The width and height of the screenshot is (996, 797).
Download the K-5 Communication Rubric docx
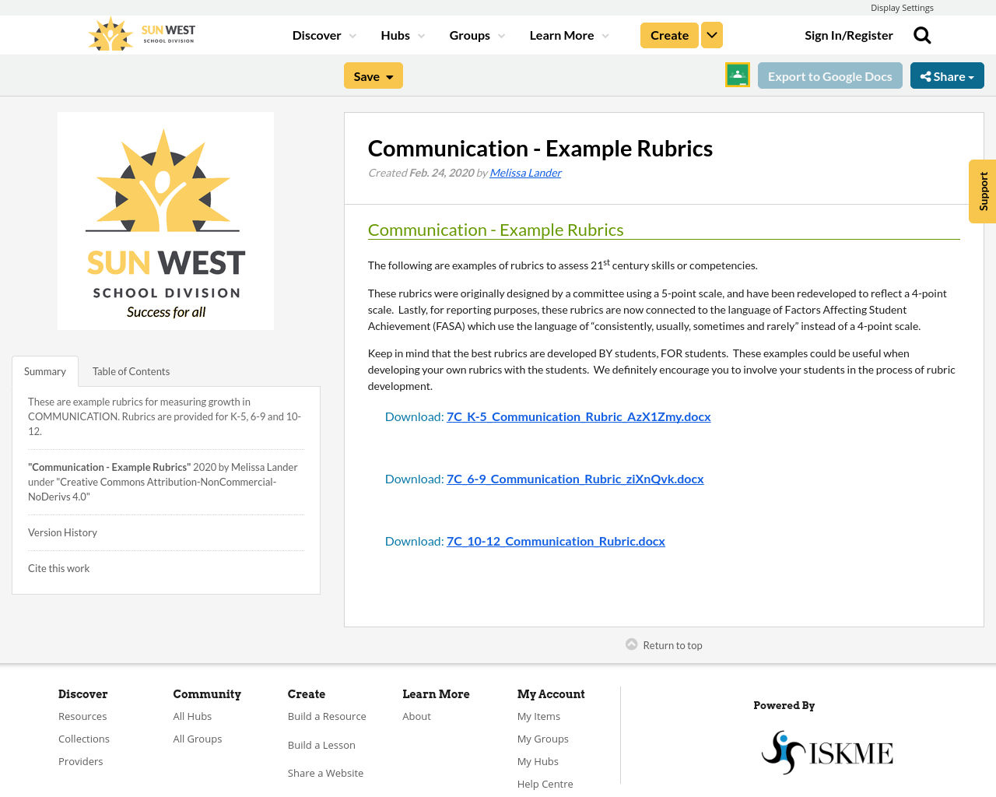point(579,415)
